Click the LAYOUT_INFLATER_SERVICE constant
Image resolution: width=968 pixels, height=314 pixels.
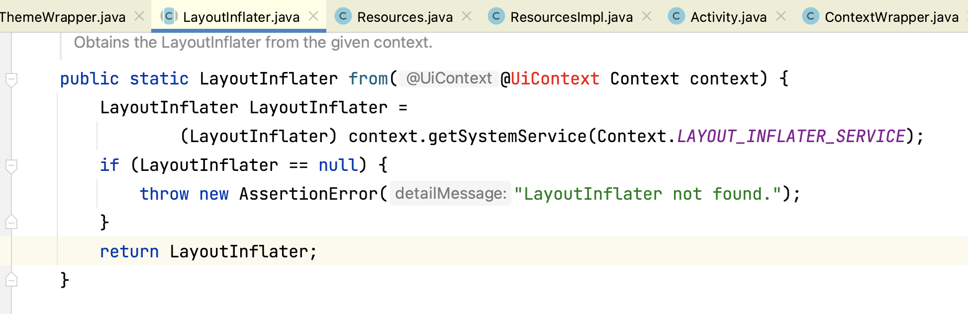(x=791, y=136)
